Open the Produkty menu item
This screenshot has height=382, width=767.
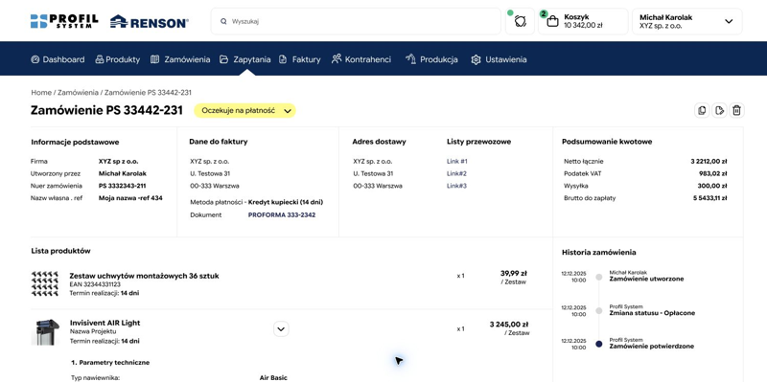[117, 59]
